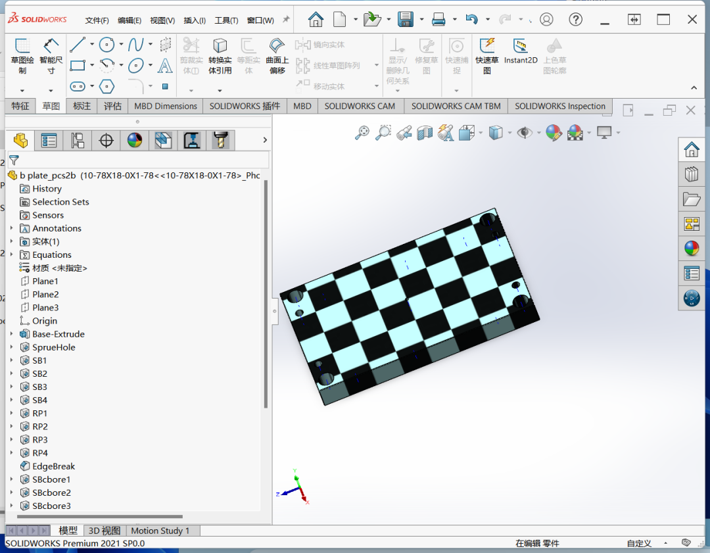Switch to the MBD Dimensions ribbon tab
Screen dimensions: 710x553
(166, 106)
